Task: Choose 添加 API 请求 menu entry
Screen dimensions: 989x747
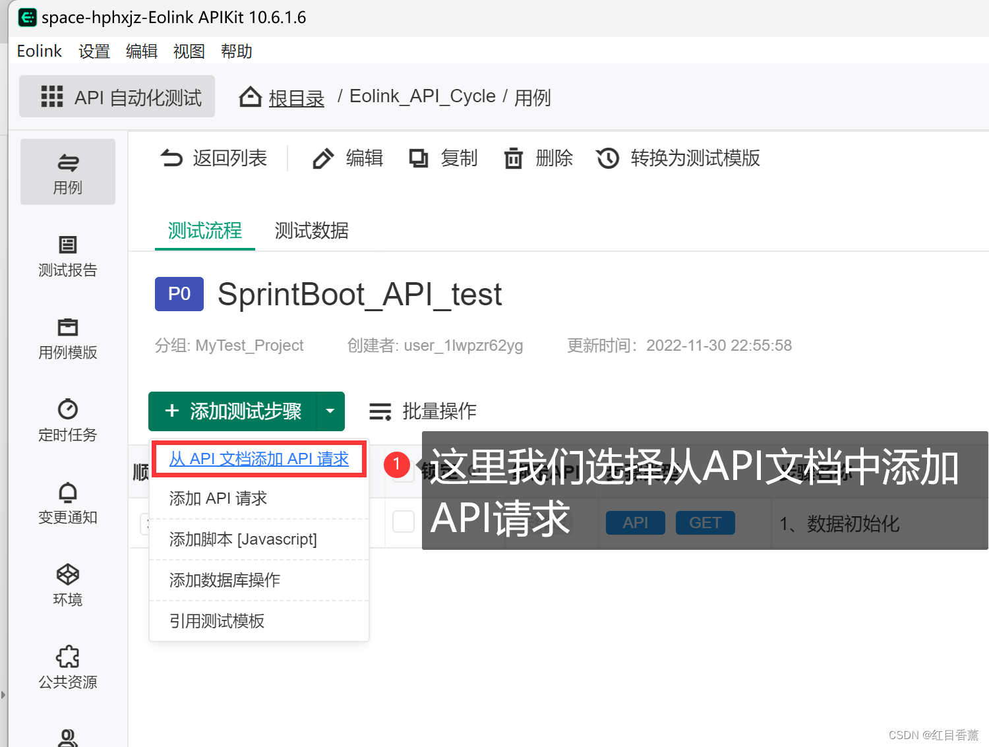Action: [259, 498]
